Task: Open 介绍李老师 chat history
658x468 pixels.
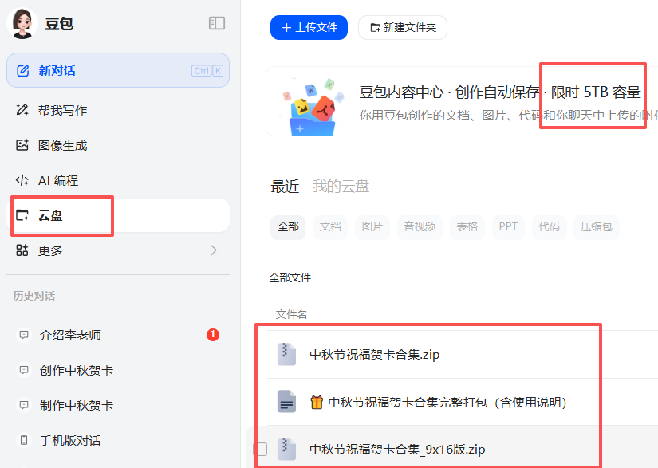Action: pos(70,335)
